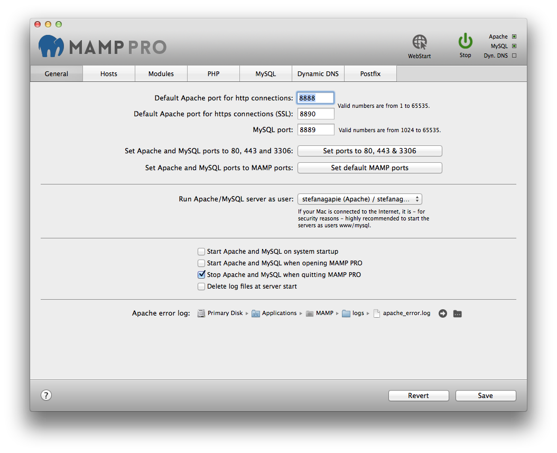557x453 pixels.
Task: Click the choose folder icon beside error log path
Action: [458, 313]
